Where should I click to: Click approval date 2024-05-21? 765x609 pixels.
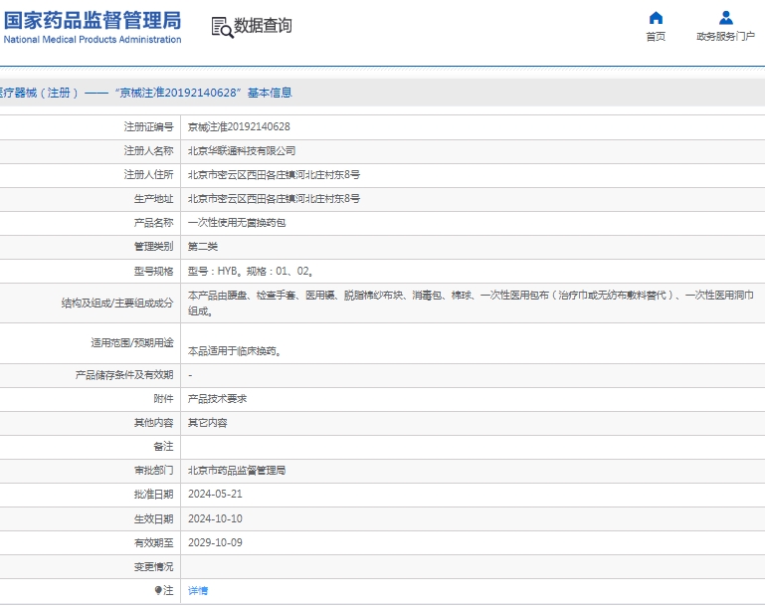point(215,494)
